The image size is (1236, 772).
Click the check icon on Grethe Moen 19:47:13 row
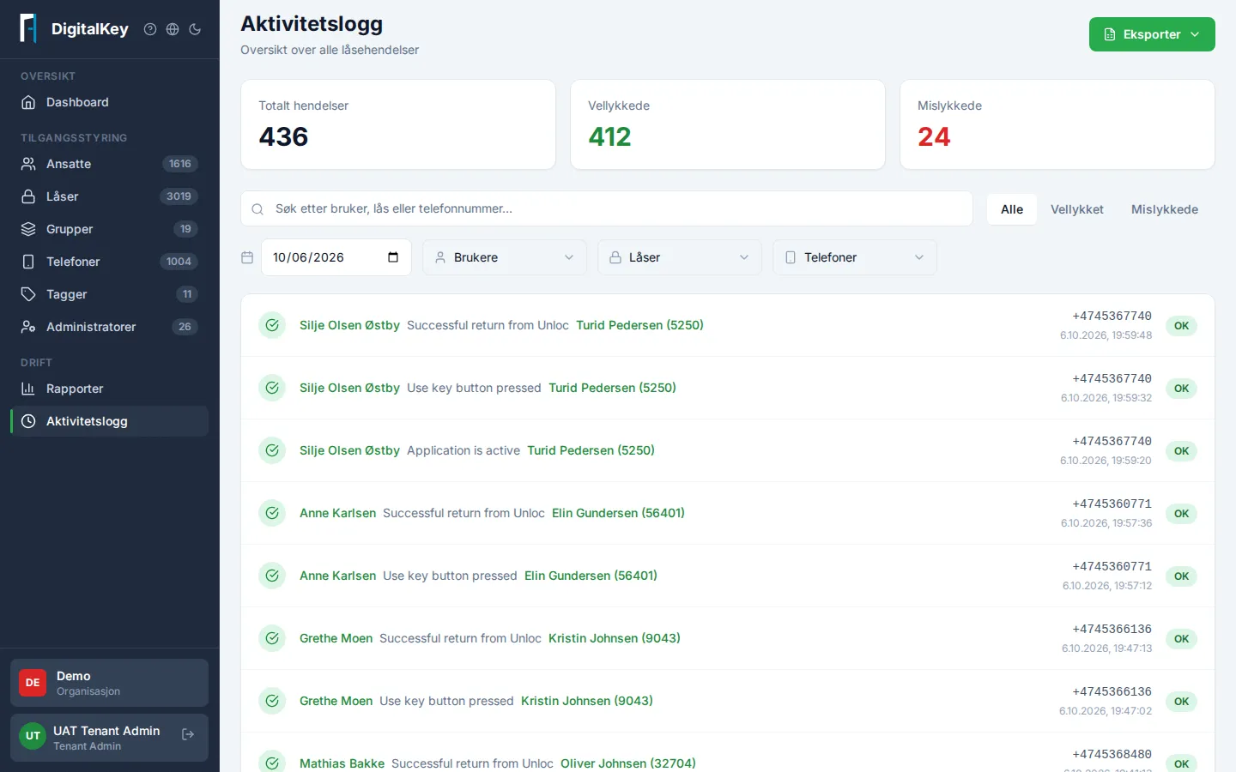tap(272, 638)
